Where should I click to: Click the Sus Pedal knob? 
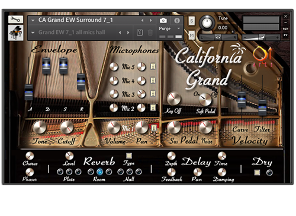coord(174,127)
